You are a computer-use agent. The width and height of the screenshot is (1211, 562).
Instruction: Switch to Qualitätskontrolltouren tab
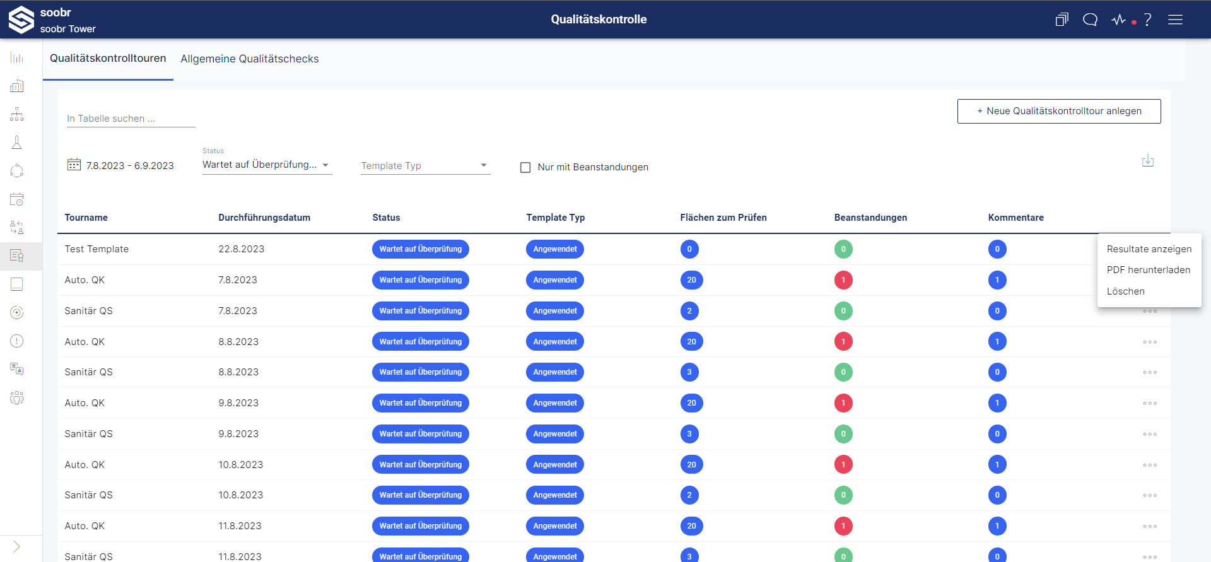coord(108,59)
